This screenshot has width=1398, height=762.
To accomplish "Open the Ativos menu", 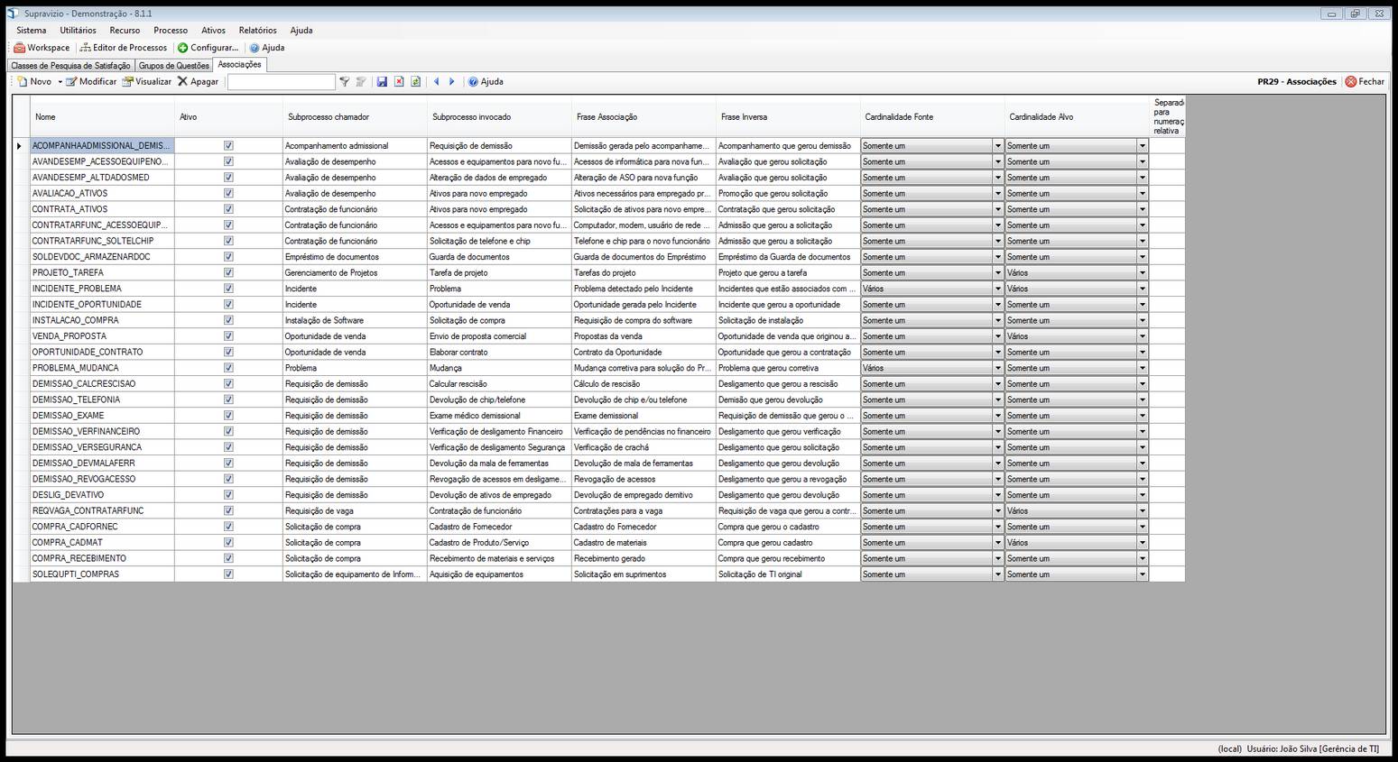I will pos(213,30).
